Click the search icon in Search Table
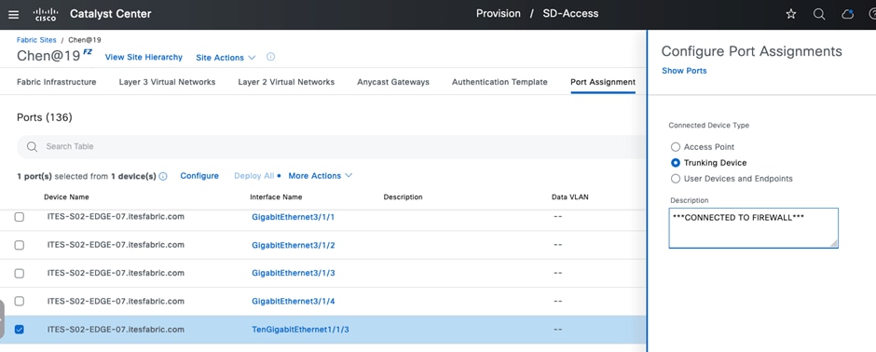The width and height of the screenshot is (876, 352). [x=32, y=146]
